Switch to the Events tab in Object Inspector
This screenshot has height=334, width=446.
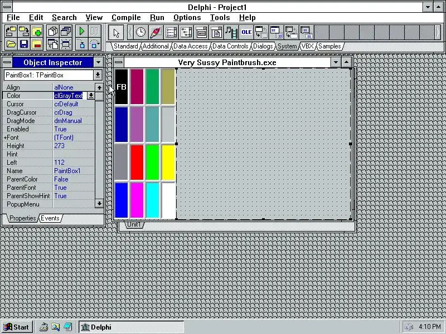(50, 218)
